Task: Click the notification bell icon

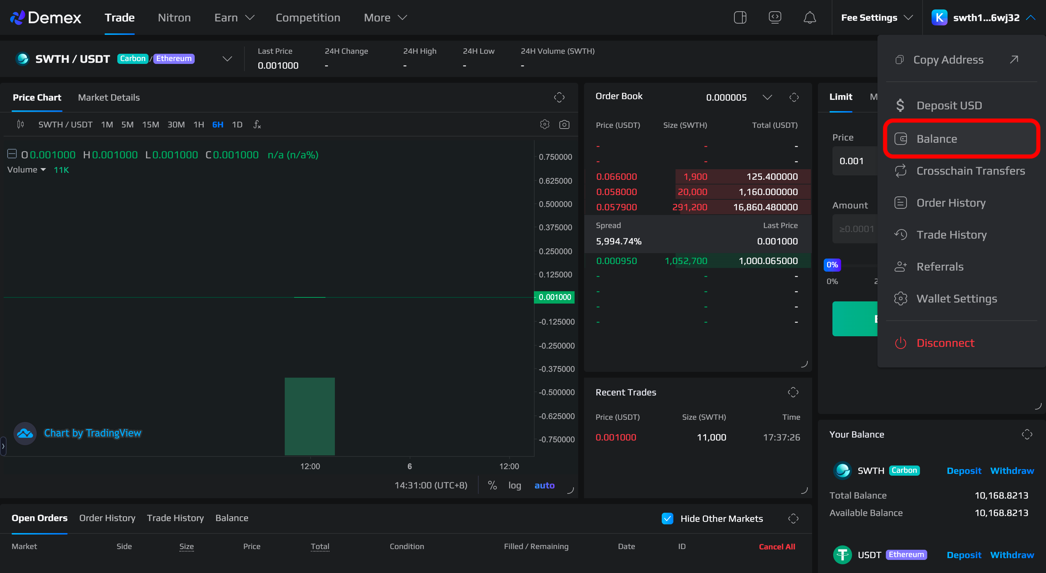Action: (809, 17)
